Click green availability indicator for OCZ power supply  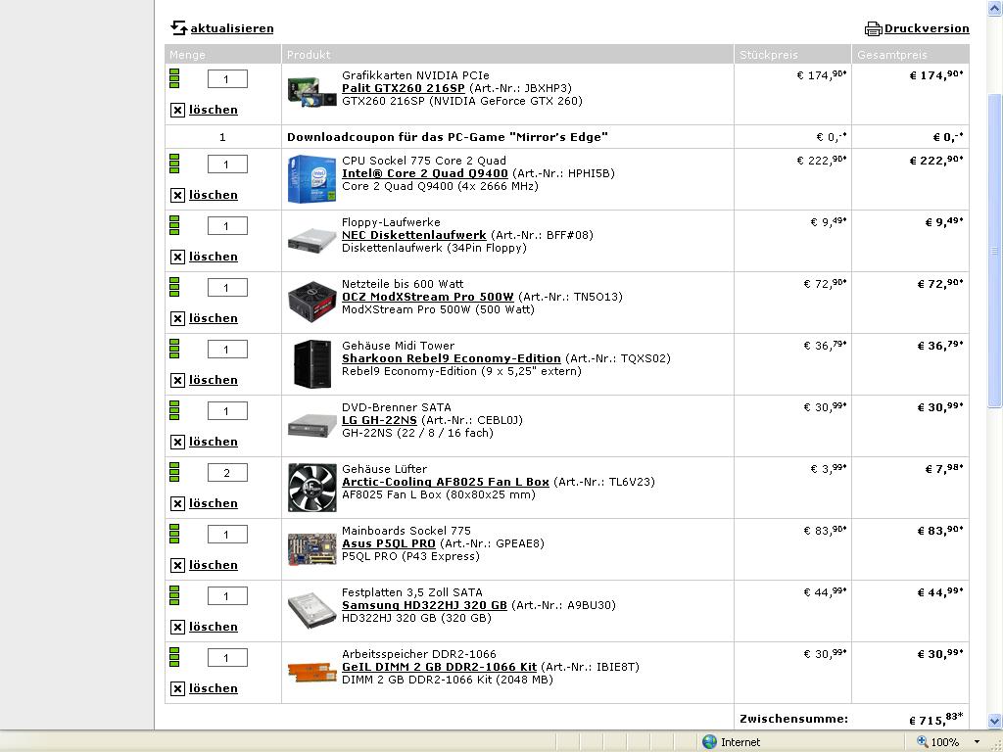click(x=174, y=287)
